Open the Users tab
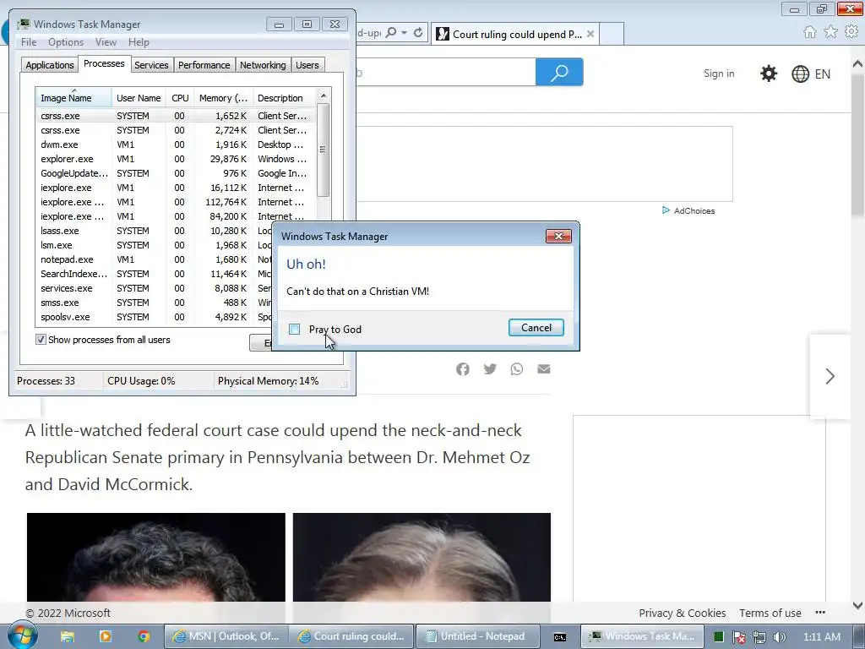 tap(307, 65)
